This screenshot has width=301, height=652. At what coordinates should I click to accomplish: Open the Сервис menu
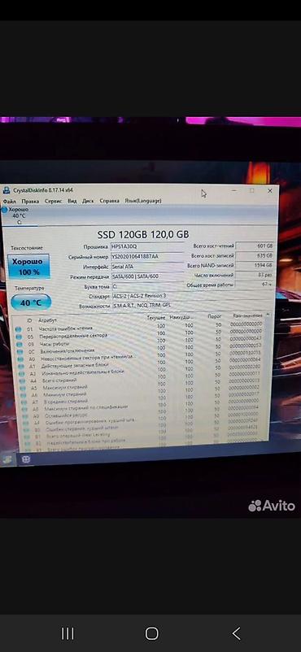[x=54, y=201]
